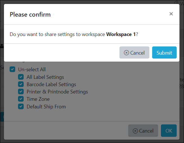Close the Please confirm dialog with X
The width and height of the screenshot is (184, 143).
point(171,14)
